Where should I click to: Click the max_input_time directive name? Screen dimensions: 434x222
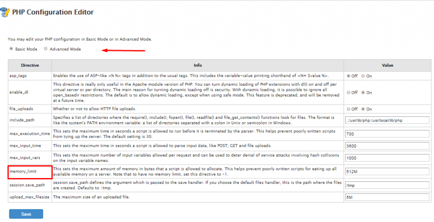(x=25, y=145)
